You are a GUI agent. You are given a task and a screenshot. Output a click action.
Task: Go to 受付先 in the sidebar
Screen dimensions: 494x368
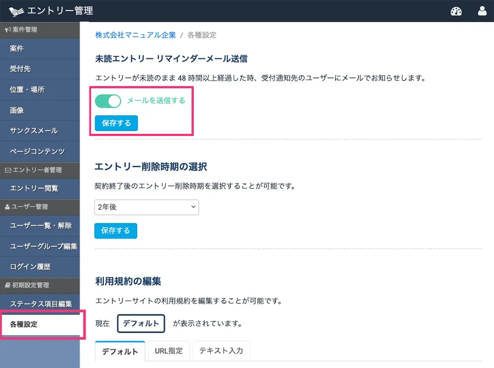[20, 69]
